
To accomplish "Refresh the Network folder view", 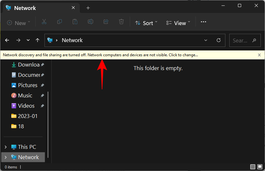I will click(219, 40).
